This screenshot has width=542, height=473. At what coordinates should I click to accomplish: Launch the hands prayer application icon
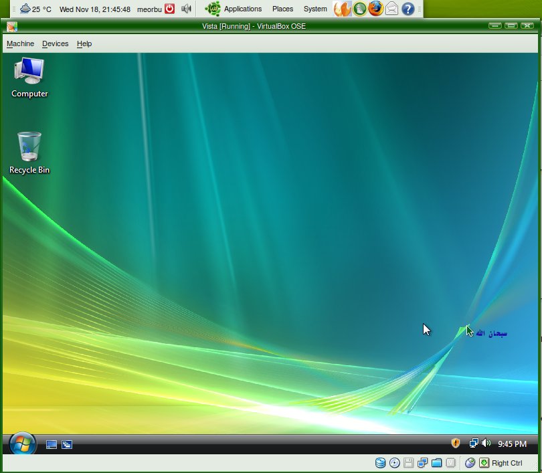click(x=342, y=9)
